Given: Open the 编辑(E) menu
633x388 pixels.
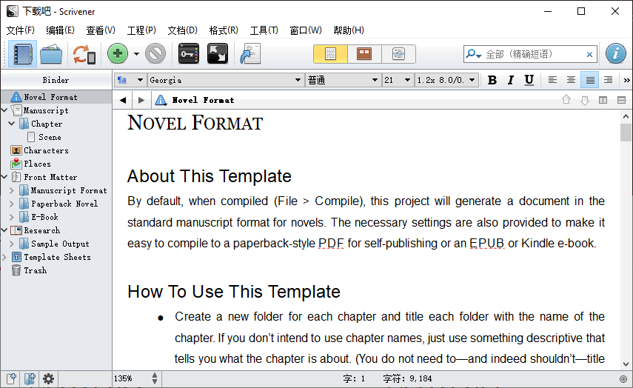Looking at the screenshot, I should 60,30.
